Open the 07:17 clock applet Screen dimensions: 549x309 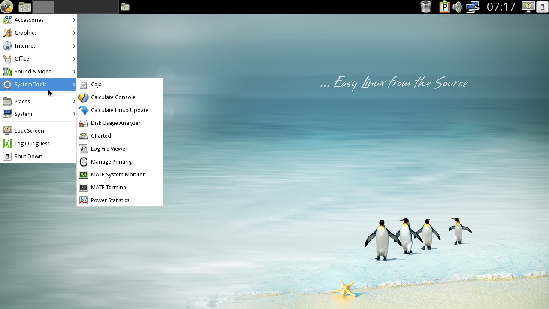pos(501,7)
